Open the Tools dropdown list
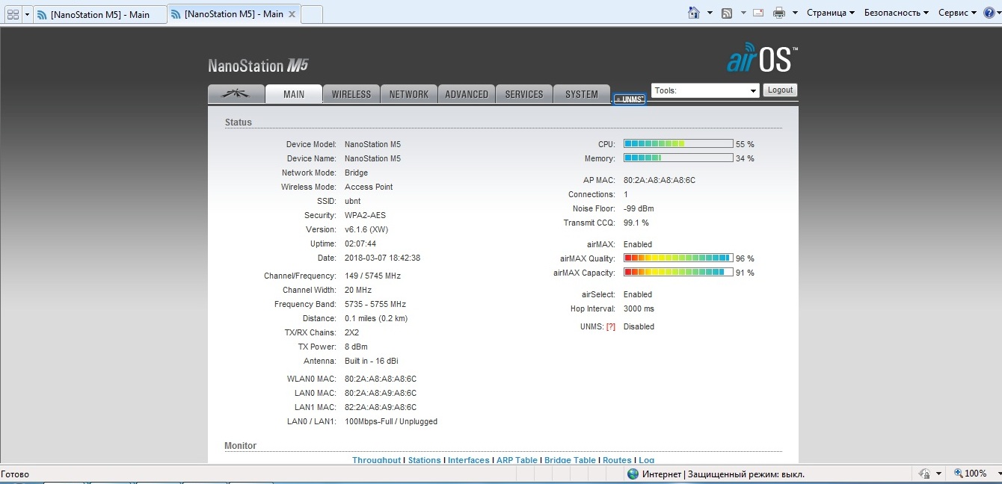 pyautogui.click(x=706, y=90)
